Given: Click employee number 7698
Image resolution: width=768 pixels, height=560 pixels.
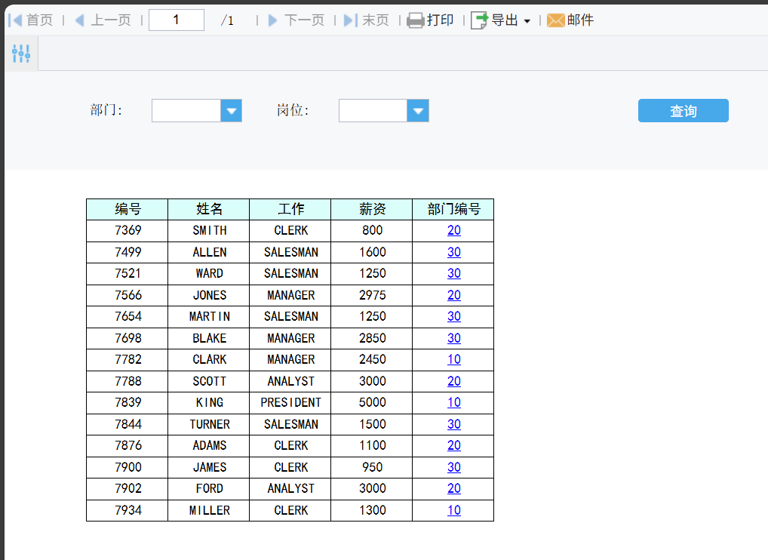Looking at the screenshot, I should [x=127, y=338].
